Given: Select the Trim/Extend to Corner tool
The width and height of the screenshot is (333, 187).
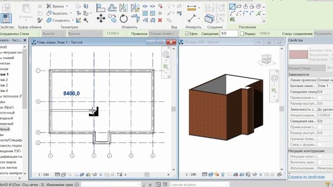Looking at the screenshot, I should point(135,19).
